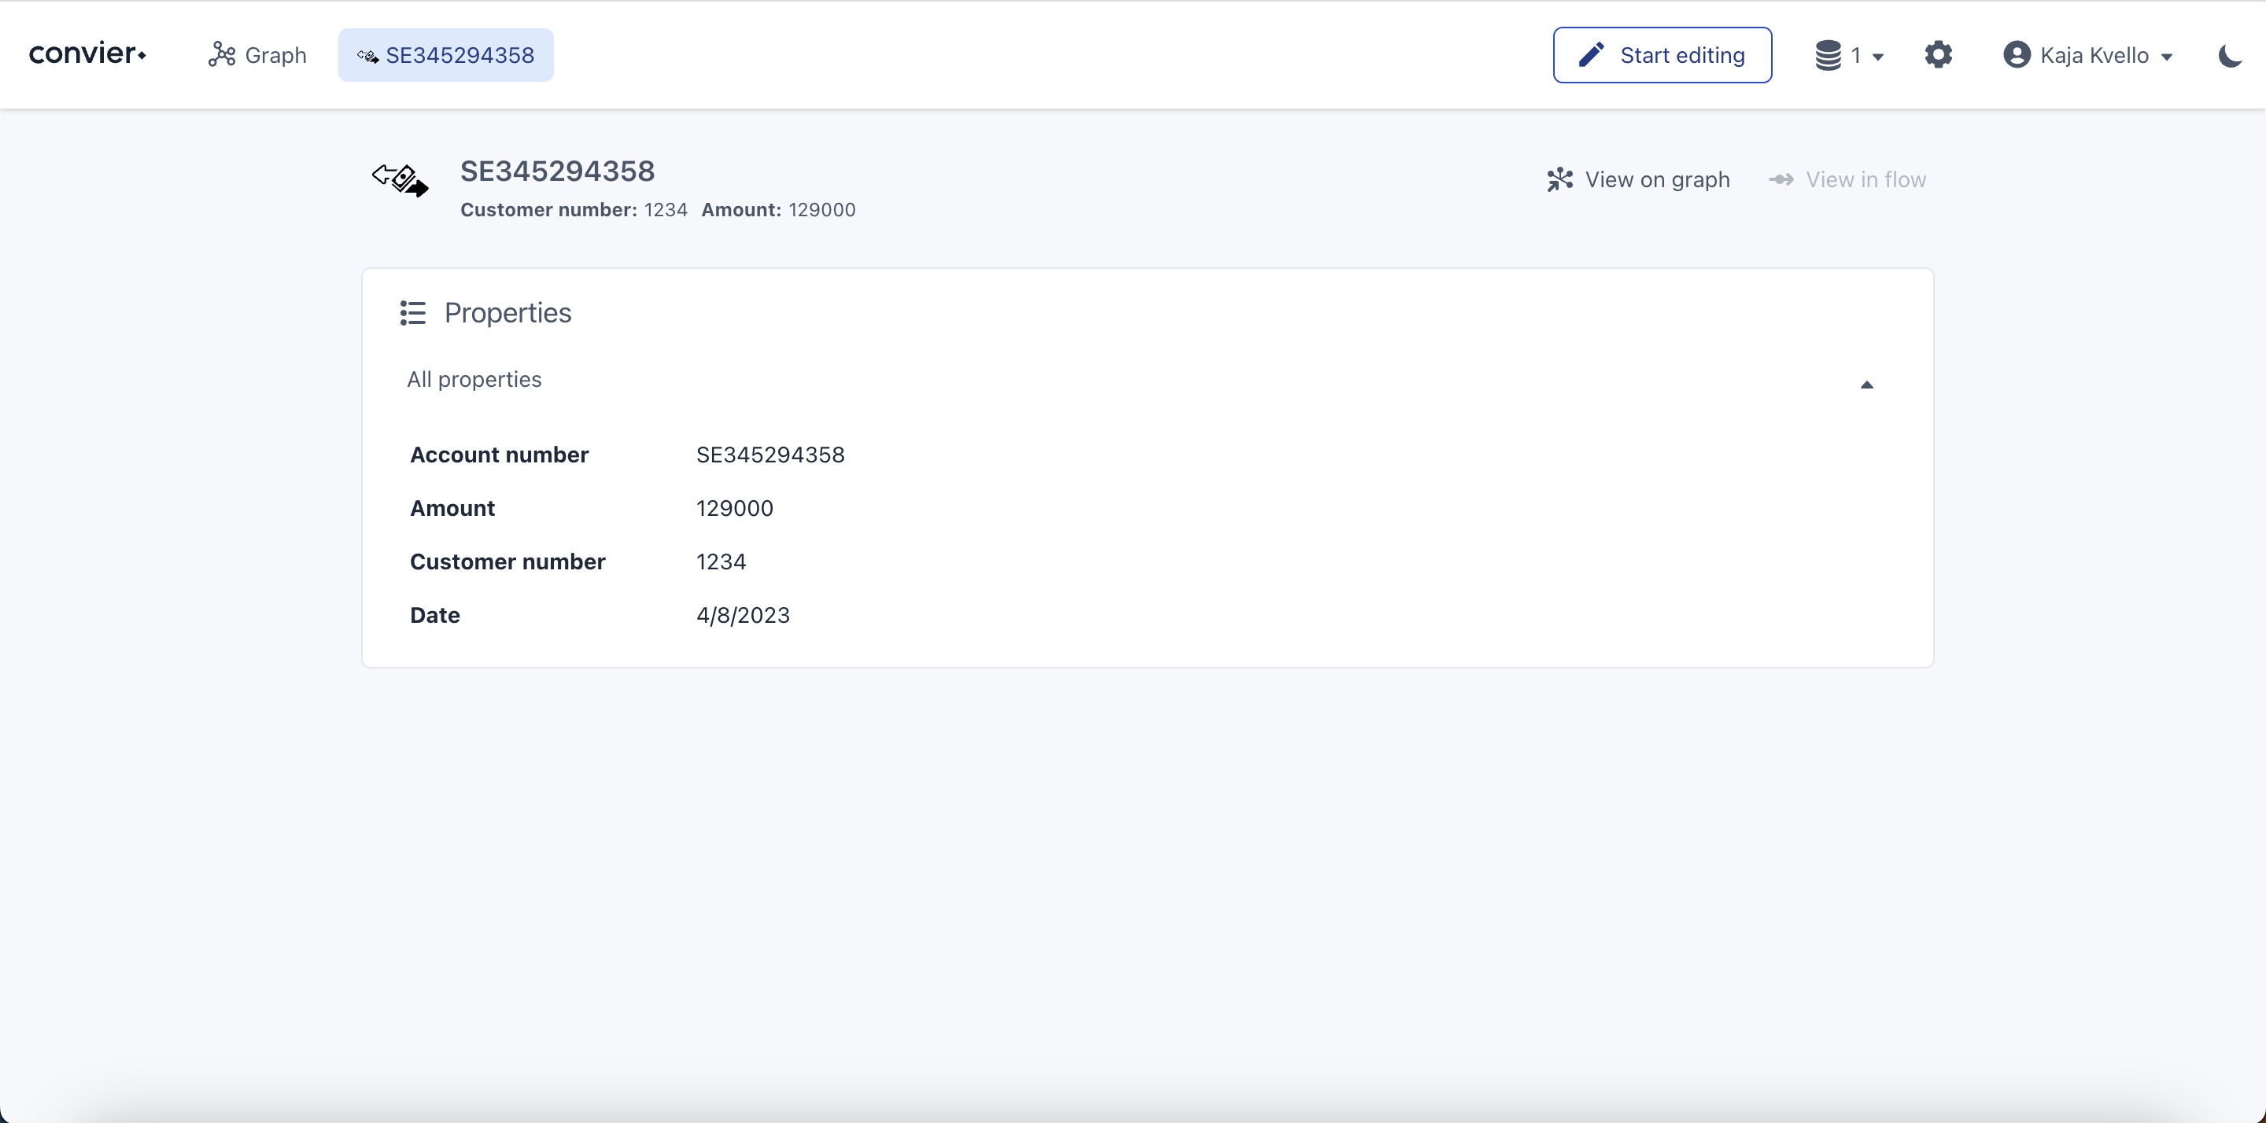Click View in flow link

tap(1847, 179)
